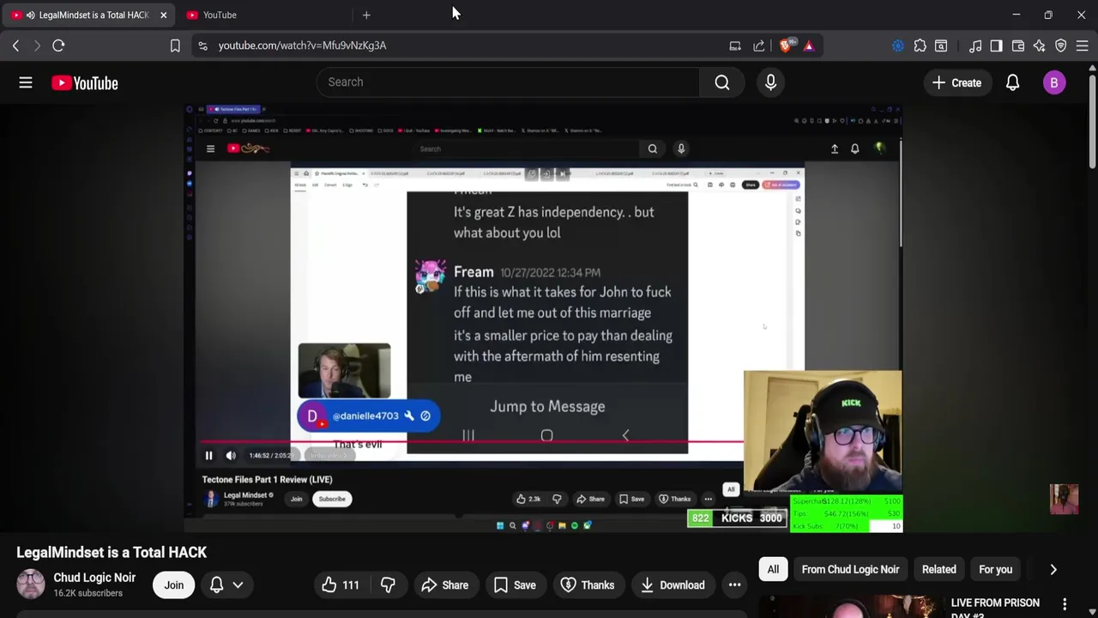Dislike this video
This screenshot has width=1098, height=618.
coord(388,585)
